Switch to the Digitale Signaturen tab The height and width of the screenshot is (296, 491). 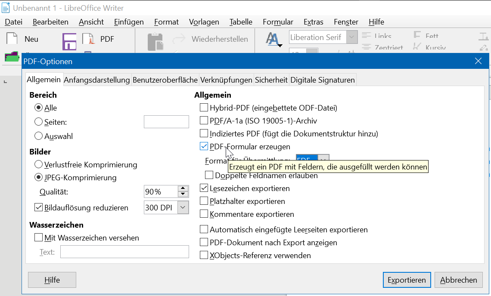323,80
